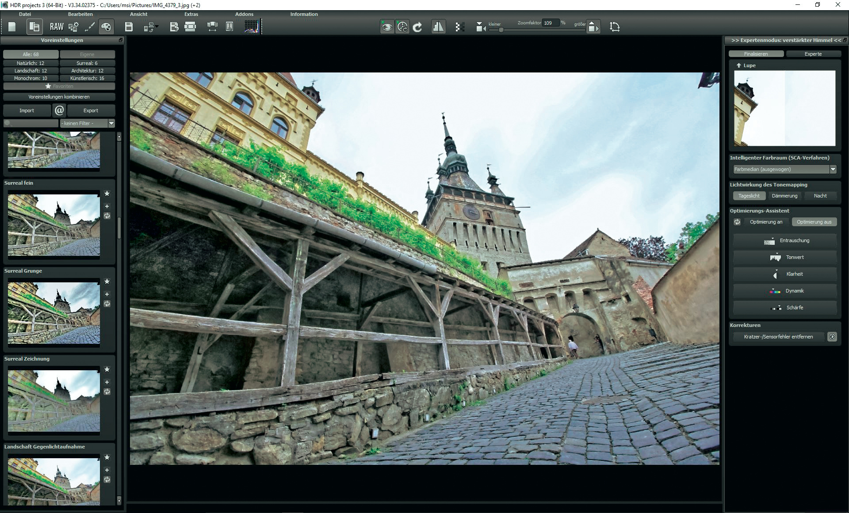Open Farbmedian (ausgewogen) color space dropdown

[x=833, y=169]
